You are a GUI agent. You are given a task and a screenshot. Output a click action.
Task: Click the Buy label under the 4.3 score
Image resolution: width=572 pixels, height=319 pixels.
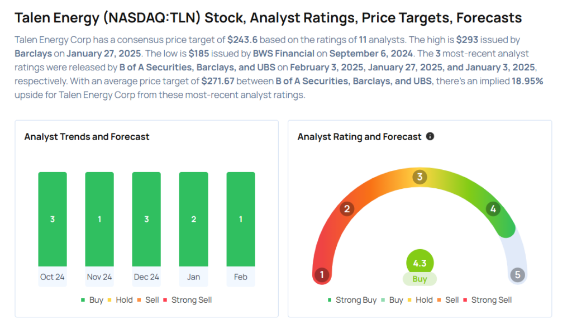click(420, 279)
